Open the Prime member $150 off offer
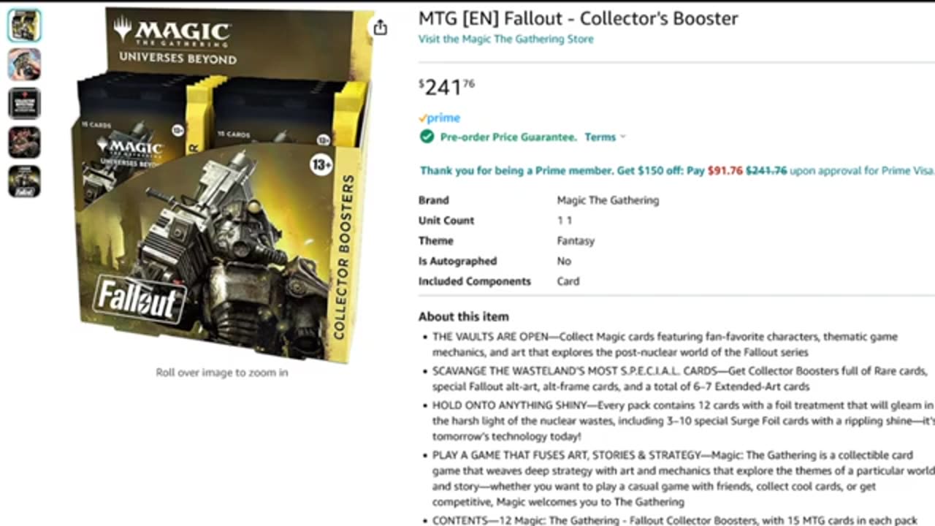The image size is (935, 526). pyautogui.click(x=552, y=171)
